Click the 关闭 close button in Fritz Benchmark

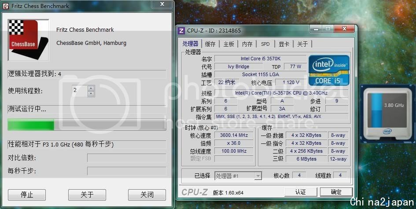[x=147, y=195]
